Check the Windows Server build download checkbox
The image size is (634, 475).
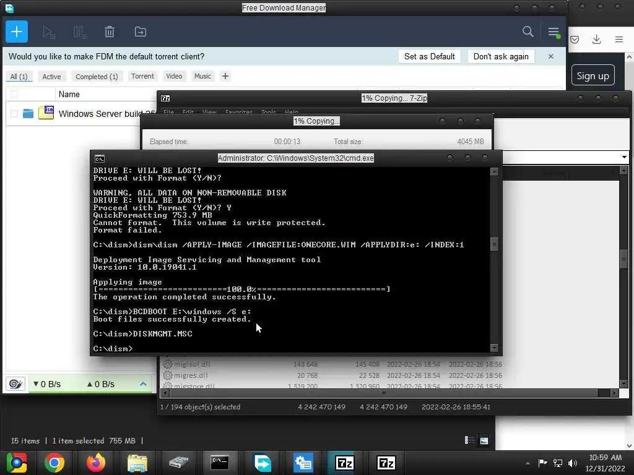(x=14, y=114)
